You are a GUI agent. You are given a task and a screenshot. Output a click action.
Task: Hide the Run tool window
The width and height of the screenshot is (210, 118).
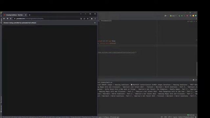pos(196,80)
